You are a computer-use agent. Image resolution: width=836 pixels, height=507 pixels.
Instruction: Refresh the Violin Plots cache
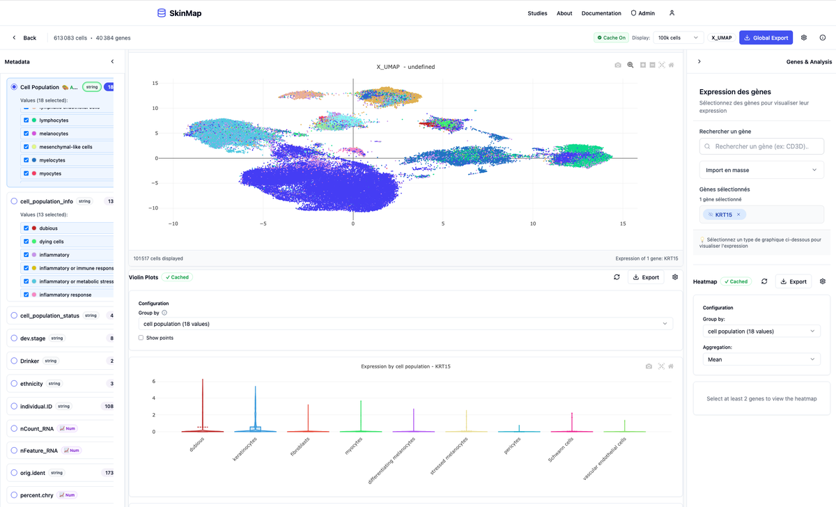pos(617,276)
